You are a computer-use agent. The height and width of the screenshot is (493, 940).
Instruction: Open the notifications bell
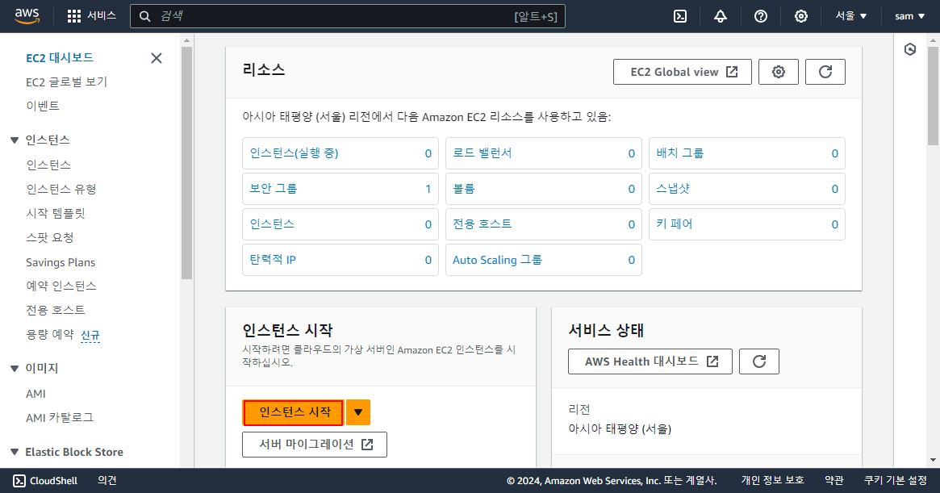pos(721,16)
